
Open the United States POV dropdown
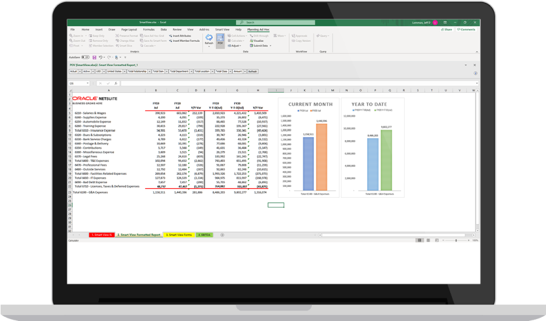pos(124,72)
